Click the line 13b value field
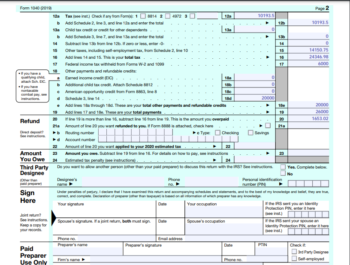Viewport: 350px width, 265px height. [308, 36]
